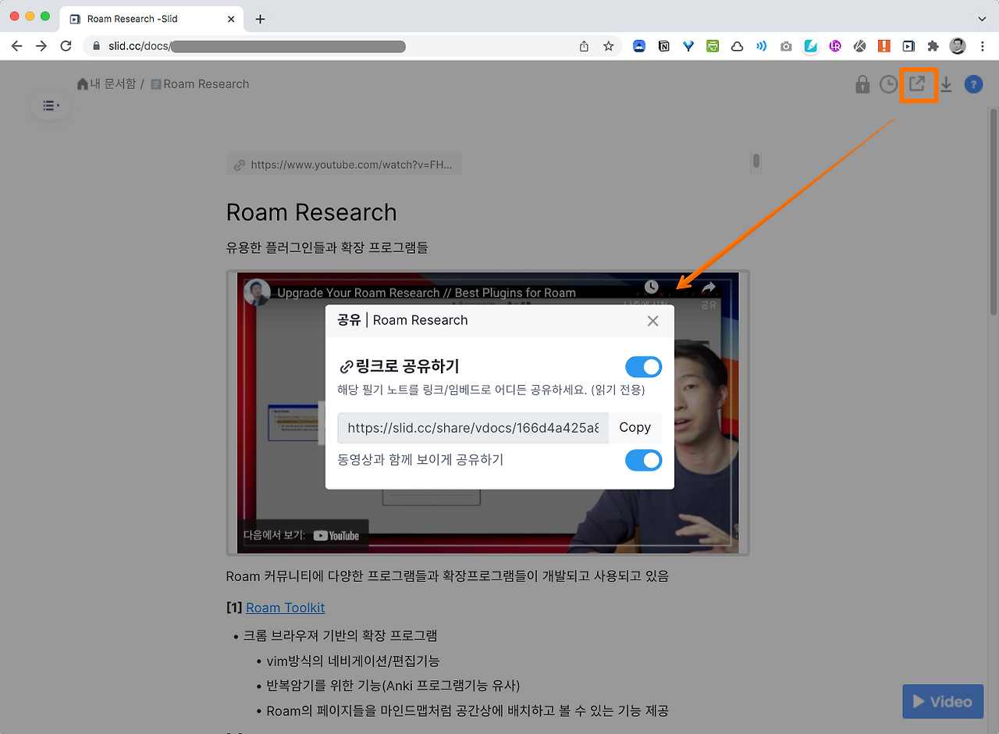Click the lock privacy icon
This screenshot has width=999, height=734.
(862, 84)
